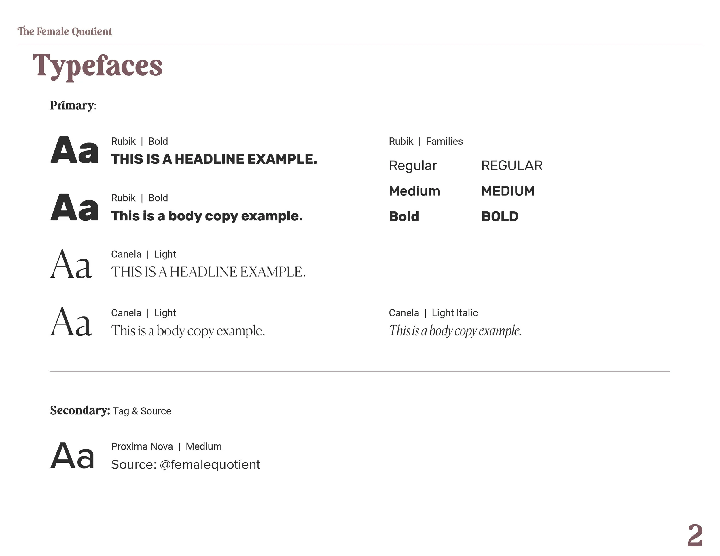
Task: Click the Typefaces page title
Action: (x=98, y=66)
